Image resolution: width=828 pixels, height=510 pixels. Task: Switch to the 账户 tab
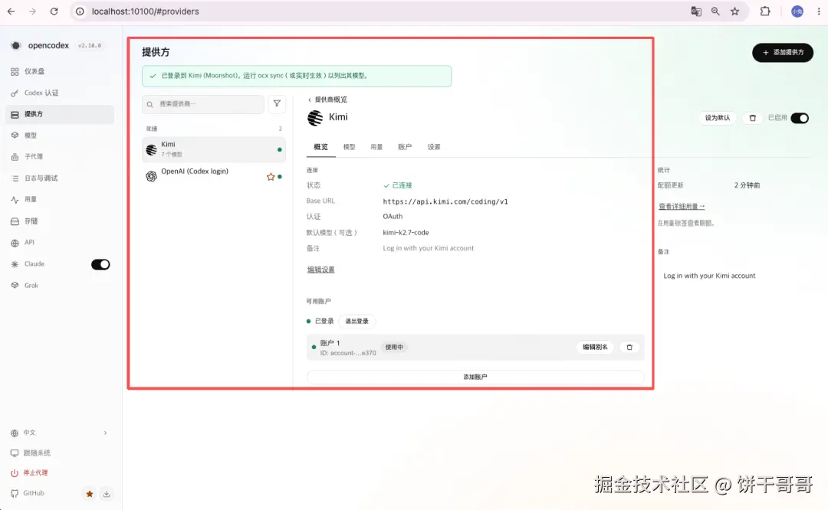pos(405,147)
